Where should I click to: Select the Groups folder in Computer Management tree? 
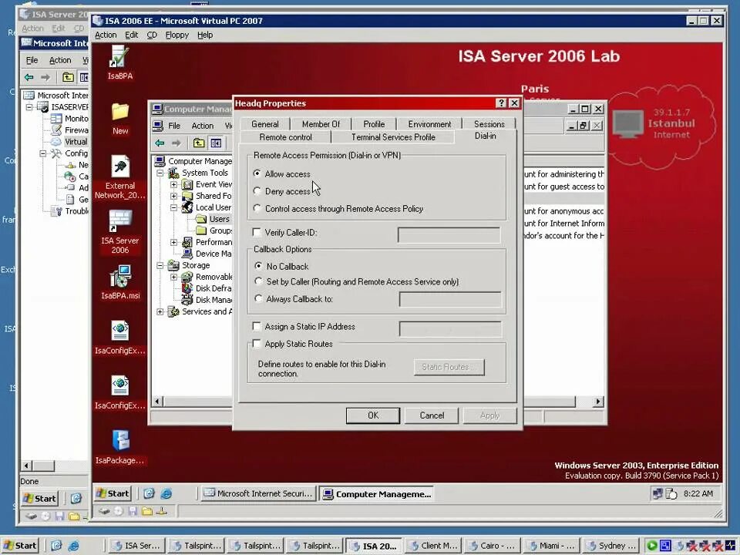tap(220, 230)
